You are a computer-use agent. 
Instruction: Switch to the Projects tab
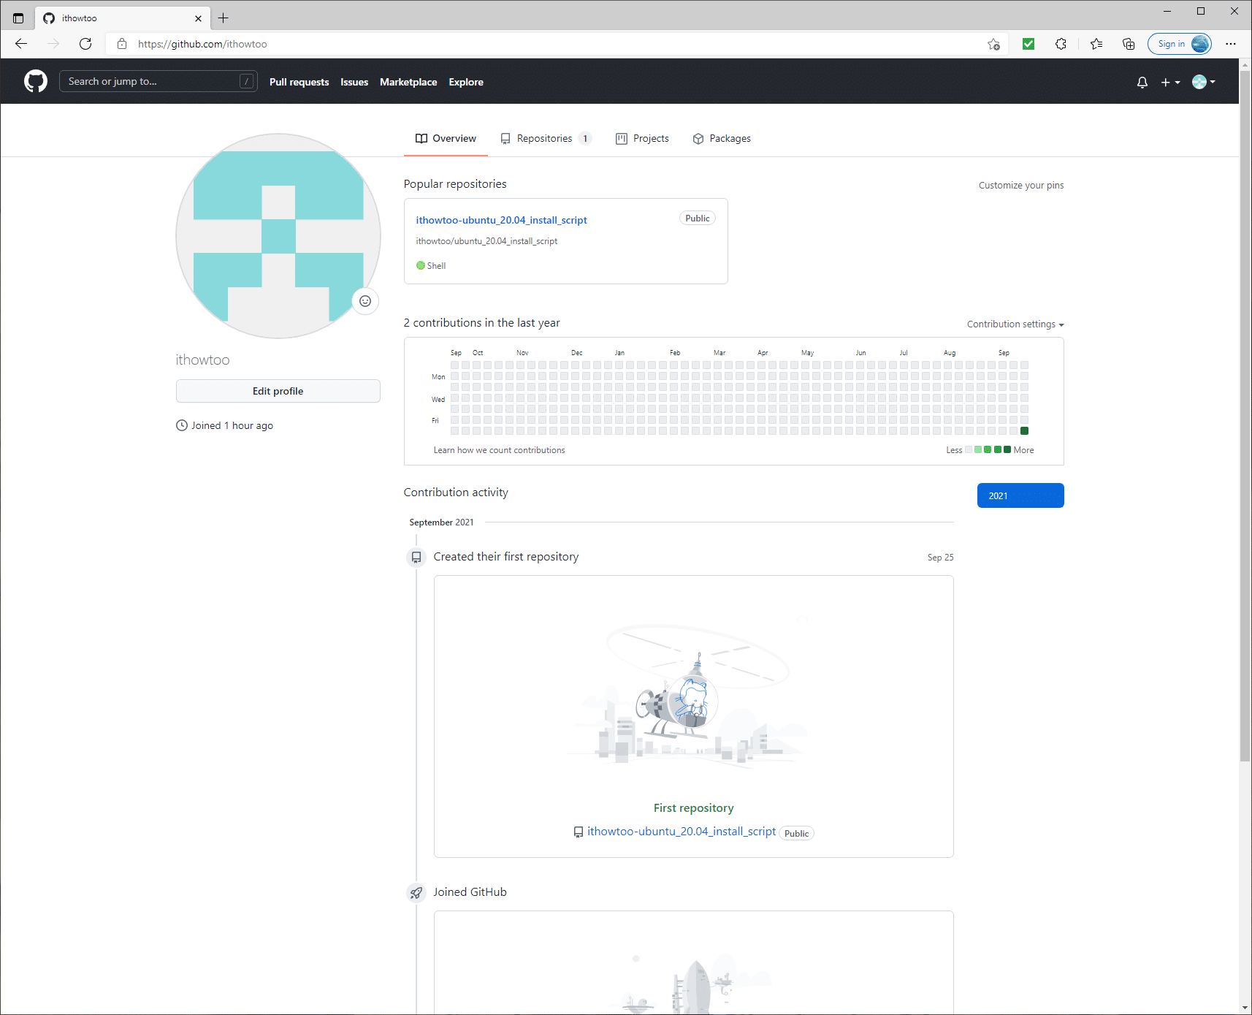[641, 138]
